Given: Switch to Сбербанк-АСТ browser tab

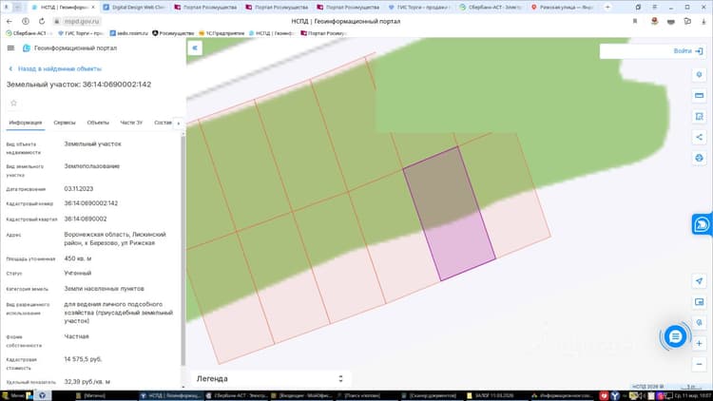Looking at the screenshot, I should click(x=491, y=8).
